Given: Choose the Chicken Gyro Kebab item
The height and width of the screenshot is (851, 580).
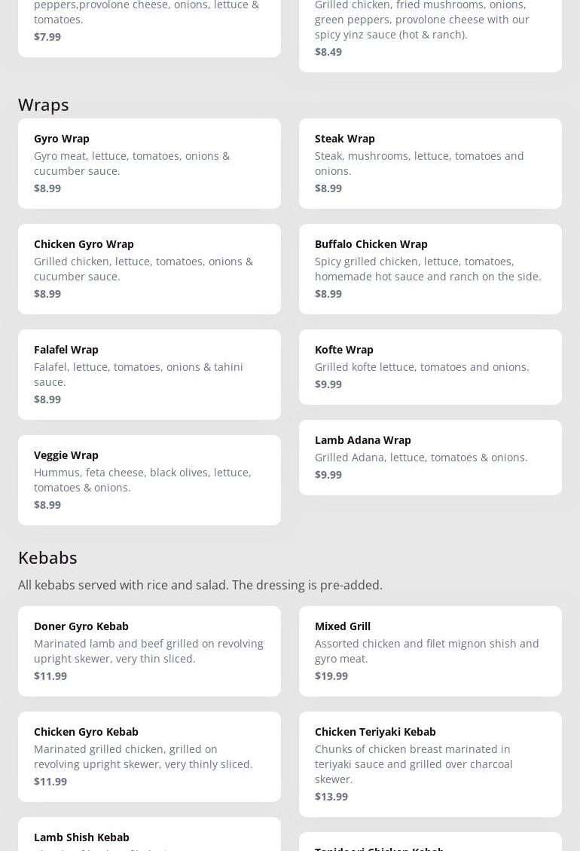Looking at the screenshot, I should pyautogui.click(x=149, y=756).
